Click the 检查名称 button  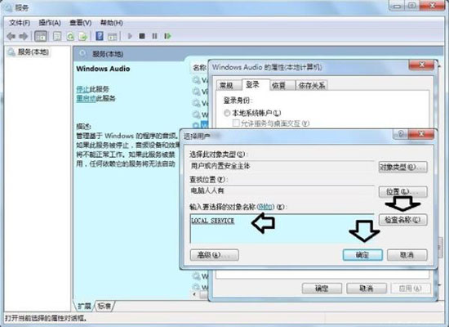[x=403, y=220]
